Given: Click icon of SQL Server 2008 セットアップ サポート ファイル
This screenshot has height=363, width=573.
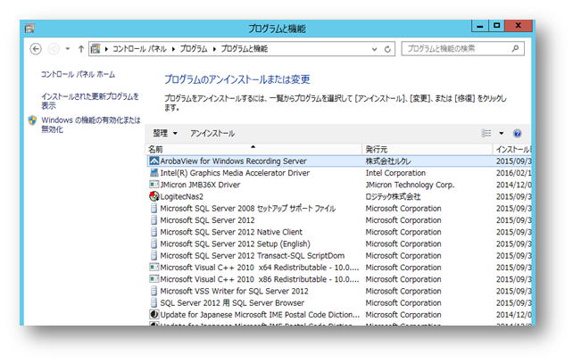Looking at the screenshot, I should [x=154, y=208].
